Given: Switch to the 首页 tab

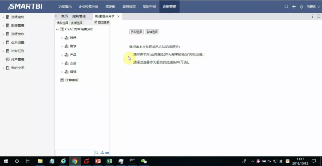Looking at the screenshot, I should (64, 17).
